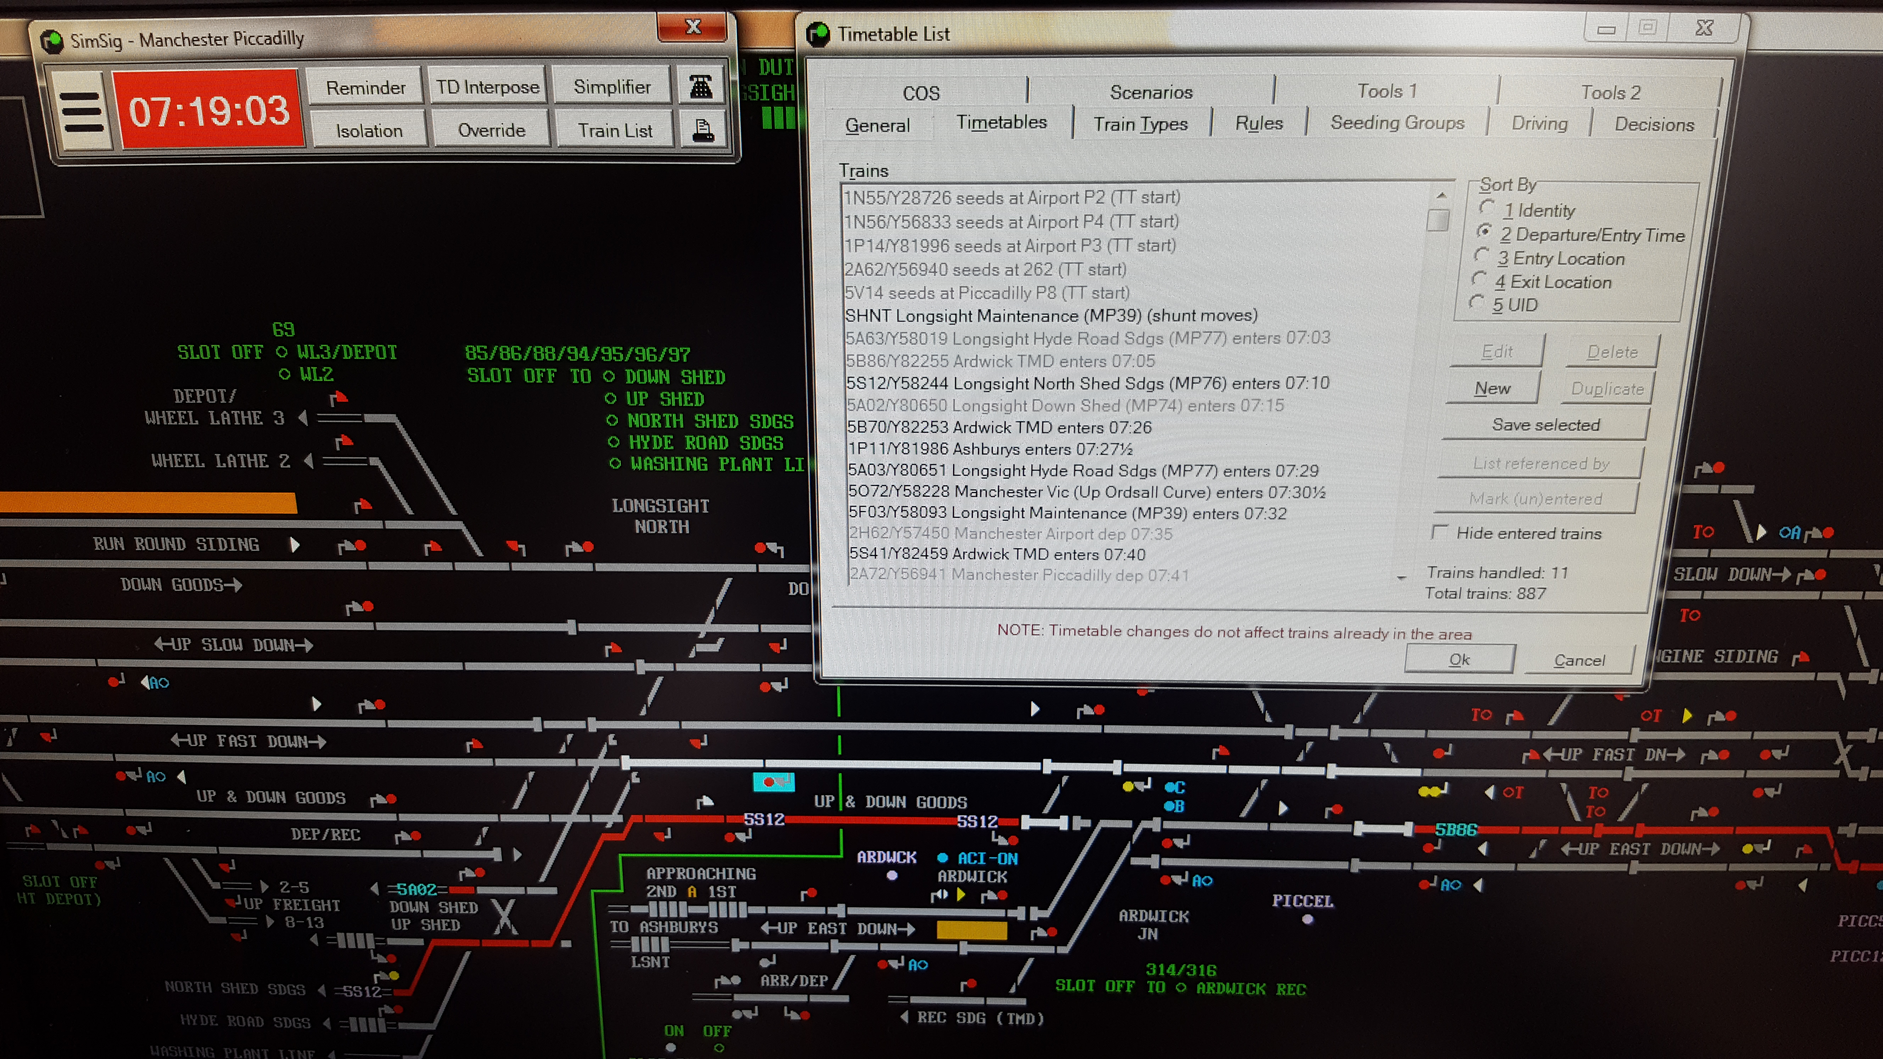
Task: Select SHNT Longsight Maintenance (MP39) row
Action: click(1051, 316)
